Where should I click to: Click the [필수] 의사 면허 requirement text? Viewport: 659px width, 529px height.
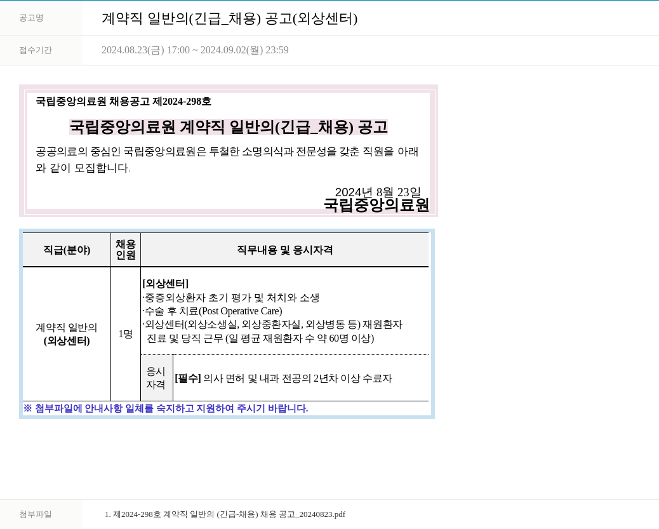click(283, 378)
